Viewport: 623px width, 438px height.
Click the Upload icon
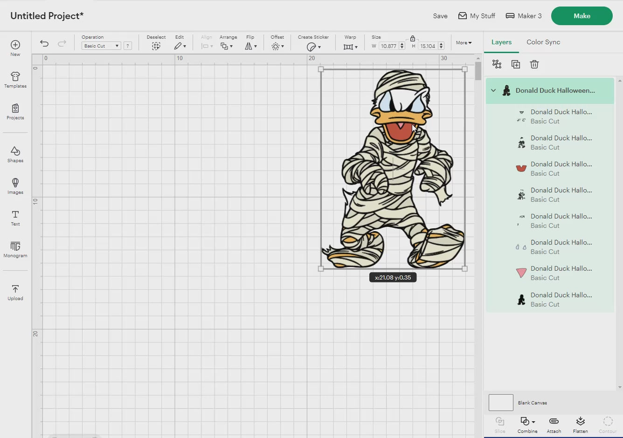[x=15, y=288]
